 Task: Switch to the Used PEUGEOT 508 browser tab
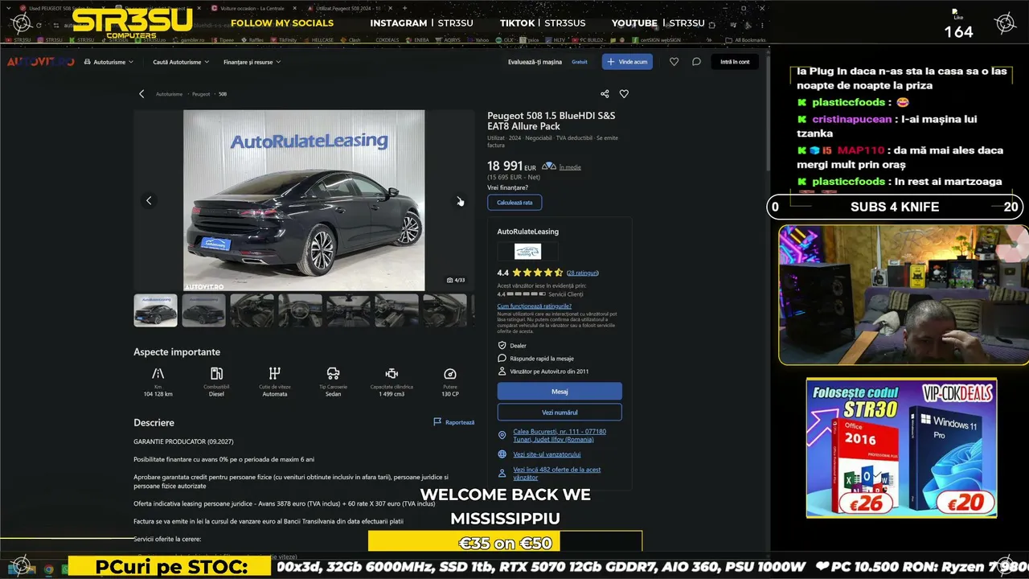pyautogui.click(x=59, y=8)
